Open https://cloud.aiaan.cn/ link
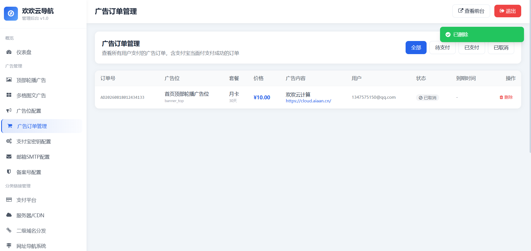Screen dimensions: 531x251 (x=308, y=101)
